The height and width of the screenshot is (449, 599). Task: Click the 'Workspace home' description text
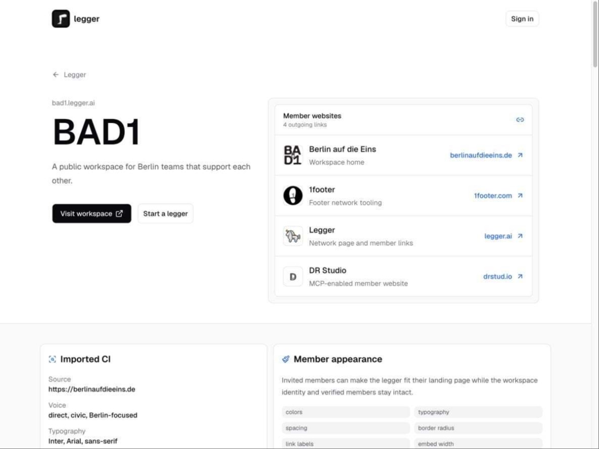point(337,162)
